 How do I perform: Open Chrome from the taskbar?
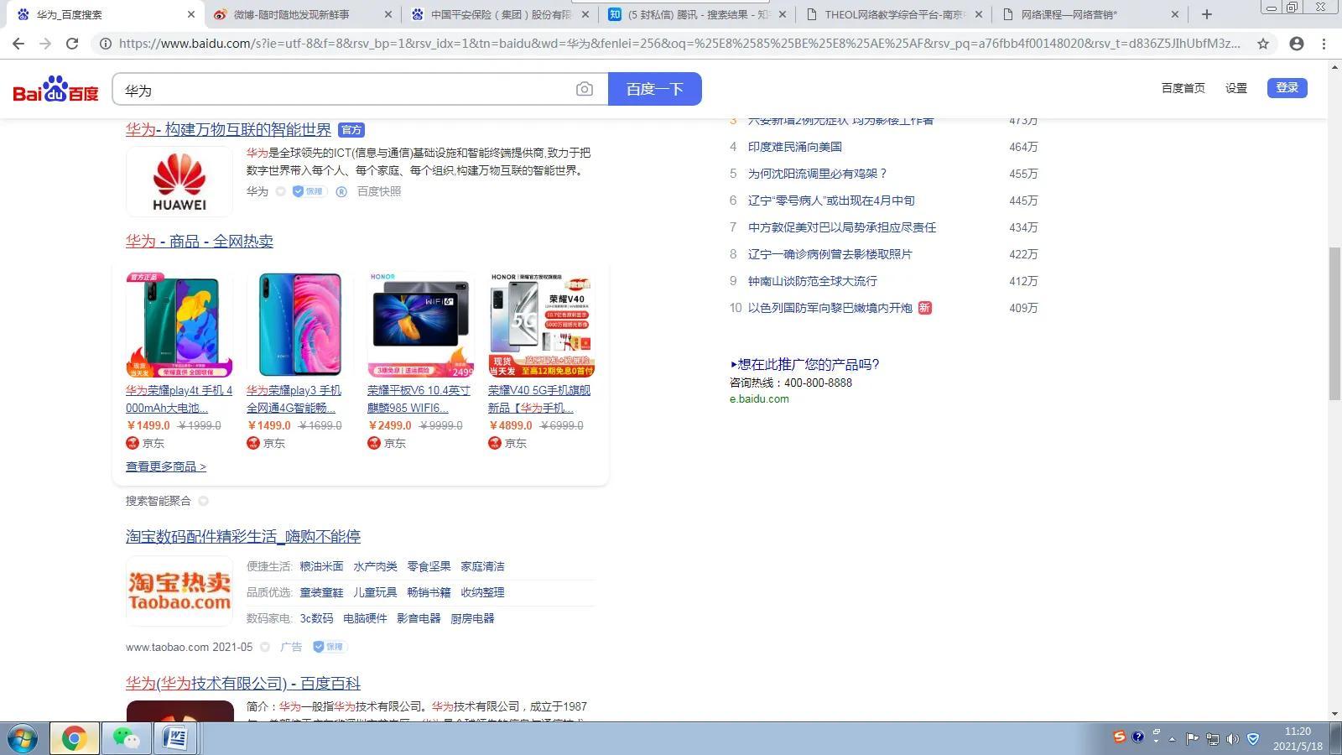tap(74, 738)
